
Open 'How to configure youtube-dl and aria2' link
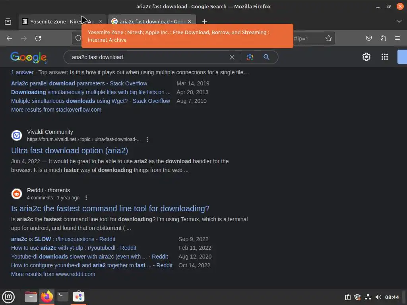[92, 266]
